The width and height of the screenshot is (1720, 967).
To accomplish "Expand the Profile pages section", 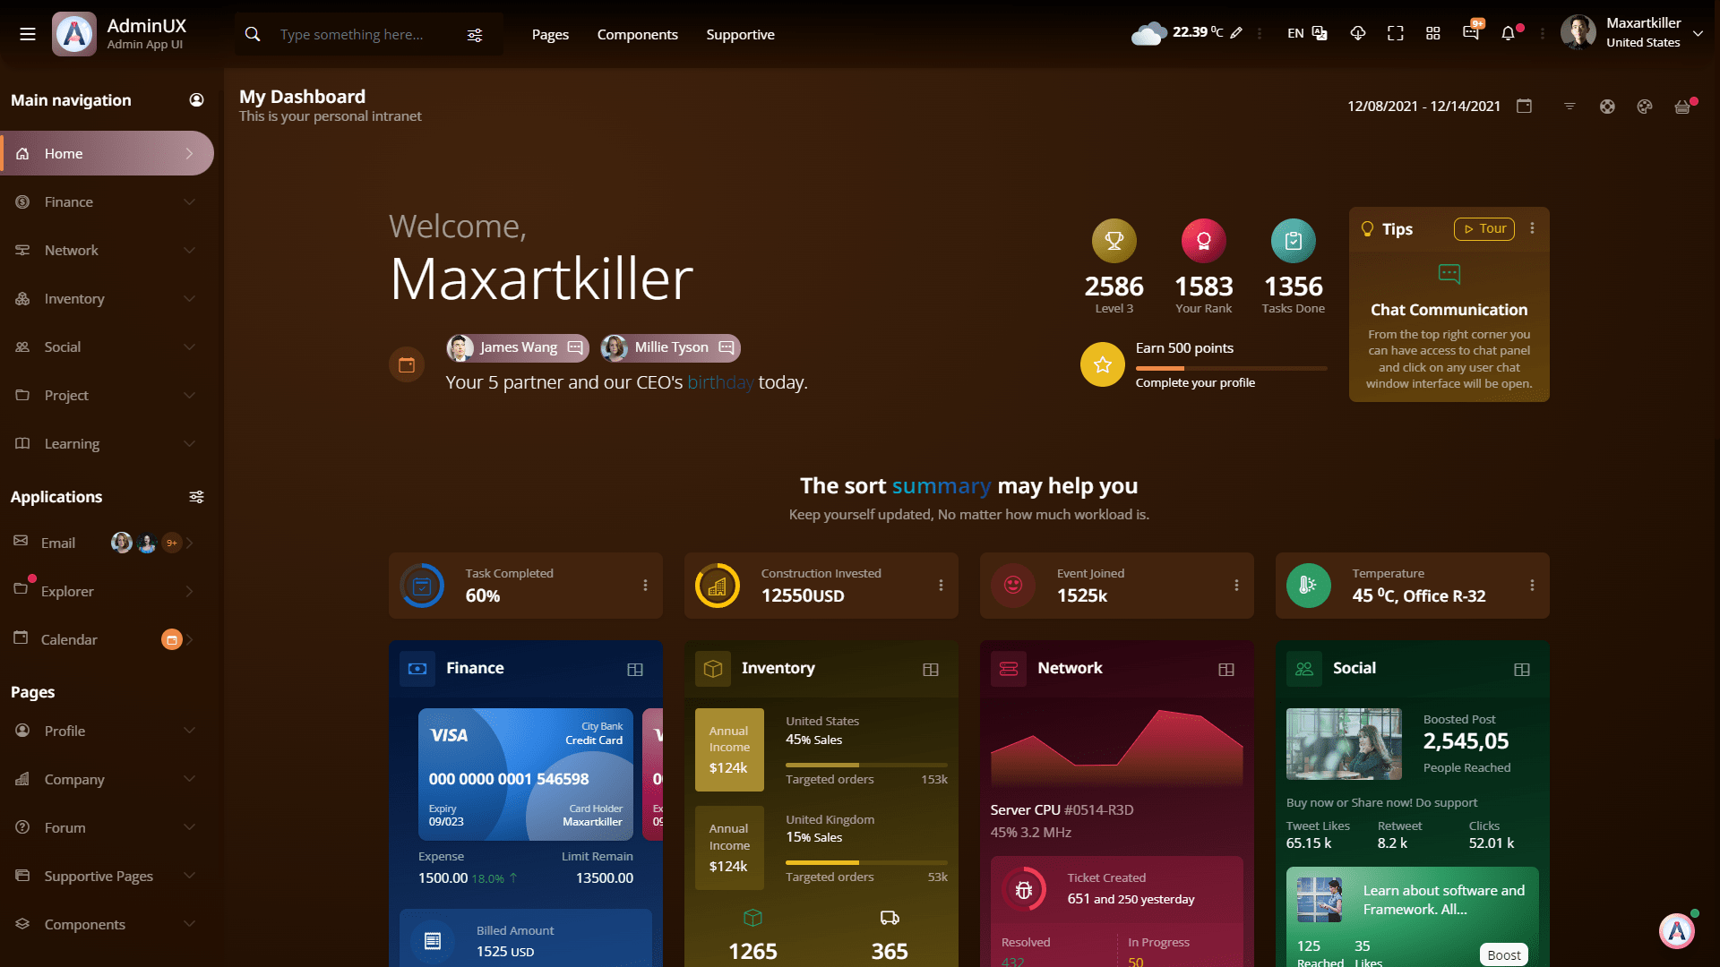I will click(x=189, y=730).
